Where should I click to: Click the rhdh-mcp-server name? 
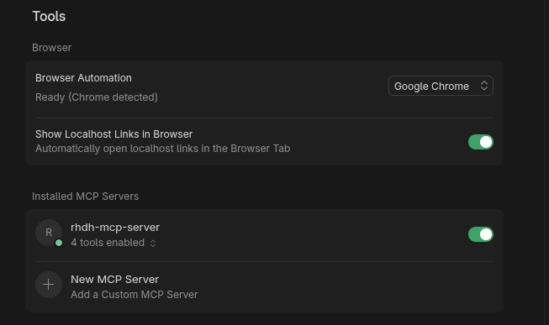point(115,228)
